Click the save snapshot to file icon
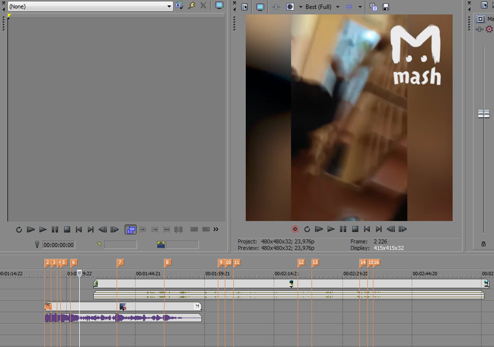The width and height of the screenshot is (494, 347). (x=385, y=7)
